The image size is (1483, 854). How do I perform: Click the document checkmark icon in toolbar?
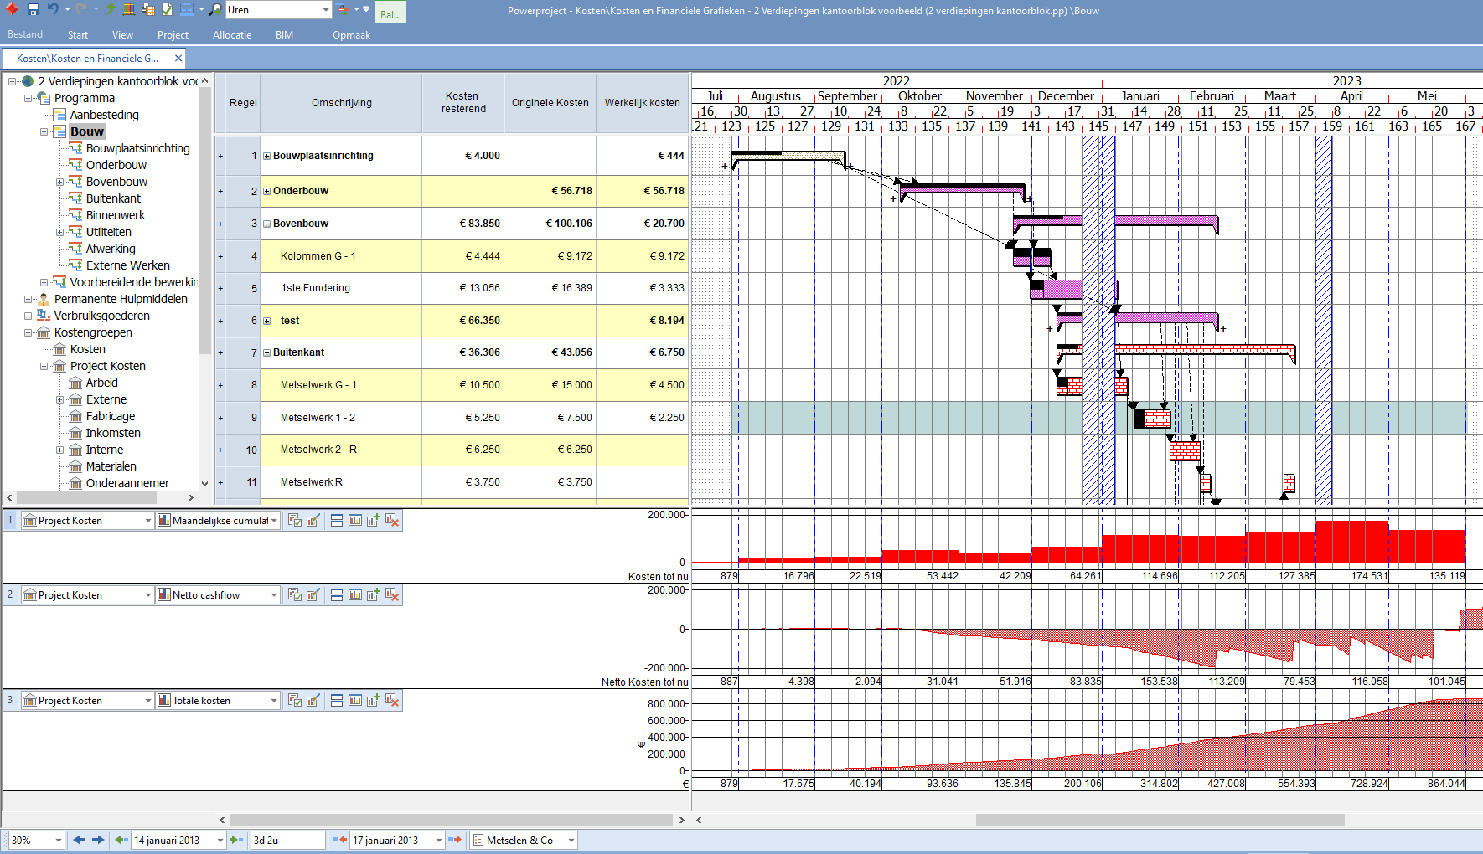pyautogui.click(x=167, y=9)
